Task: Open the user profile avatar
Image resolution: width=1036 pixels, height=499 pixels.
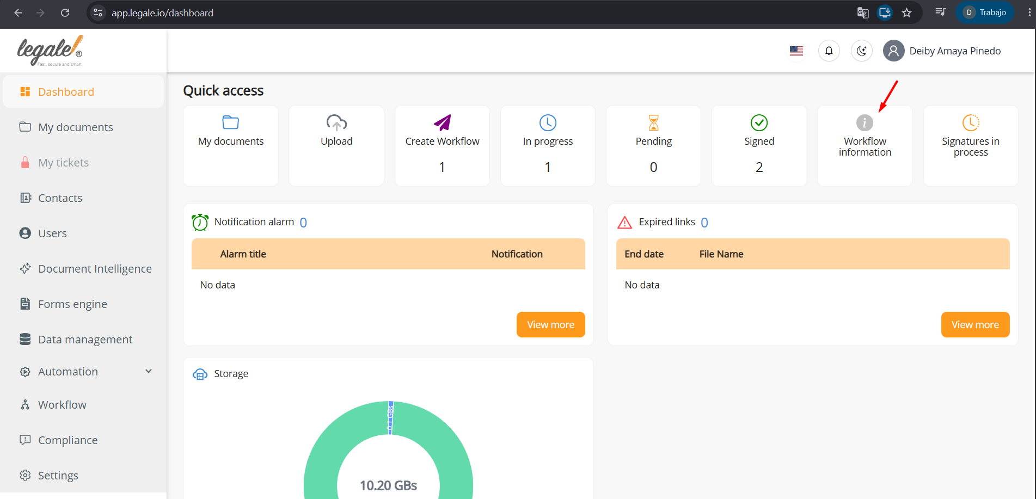Action: [x=893, y=51]
